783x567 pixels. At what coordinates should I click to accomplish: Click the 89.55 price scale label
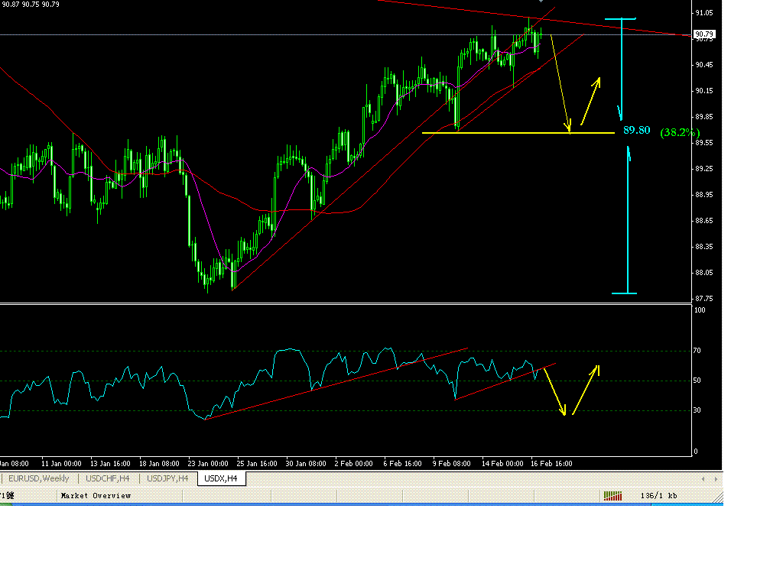[704, 143]
